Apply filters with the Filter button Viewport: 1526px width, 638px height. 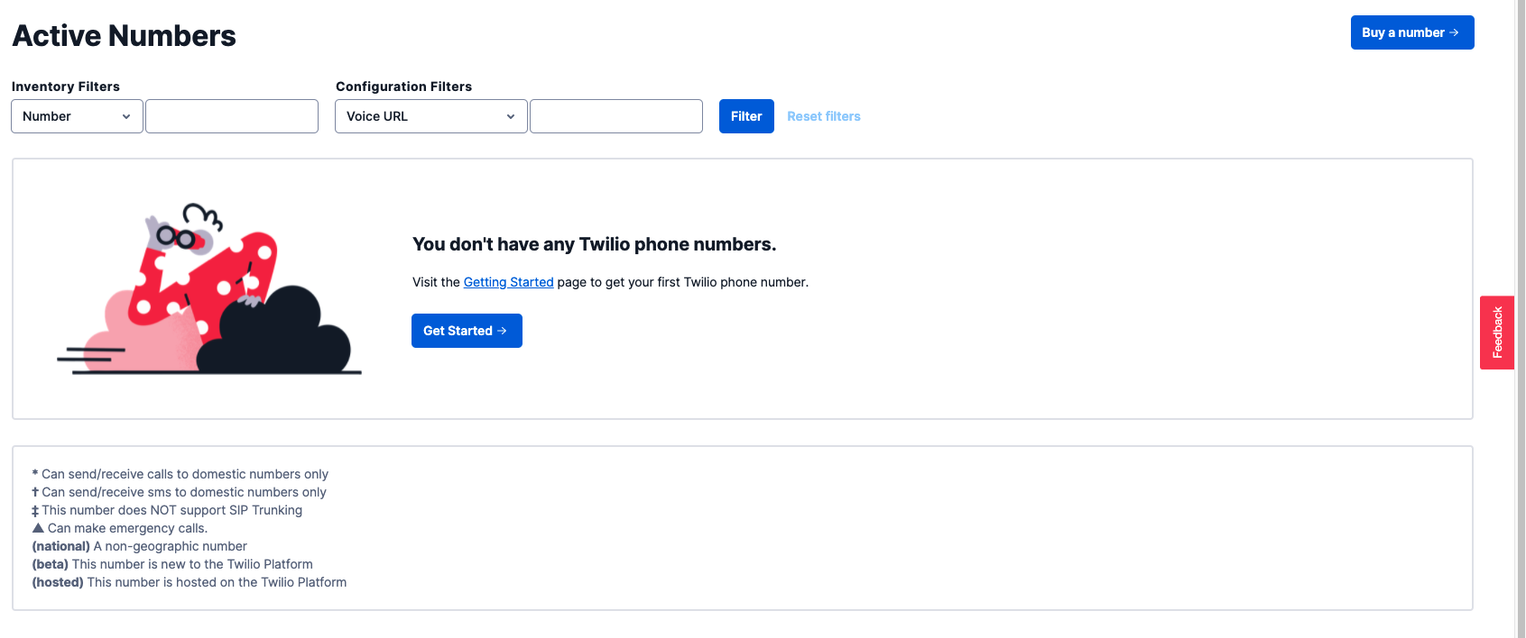[746, 116]
